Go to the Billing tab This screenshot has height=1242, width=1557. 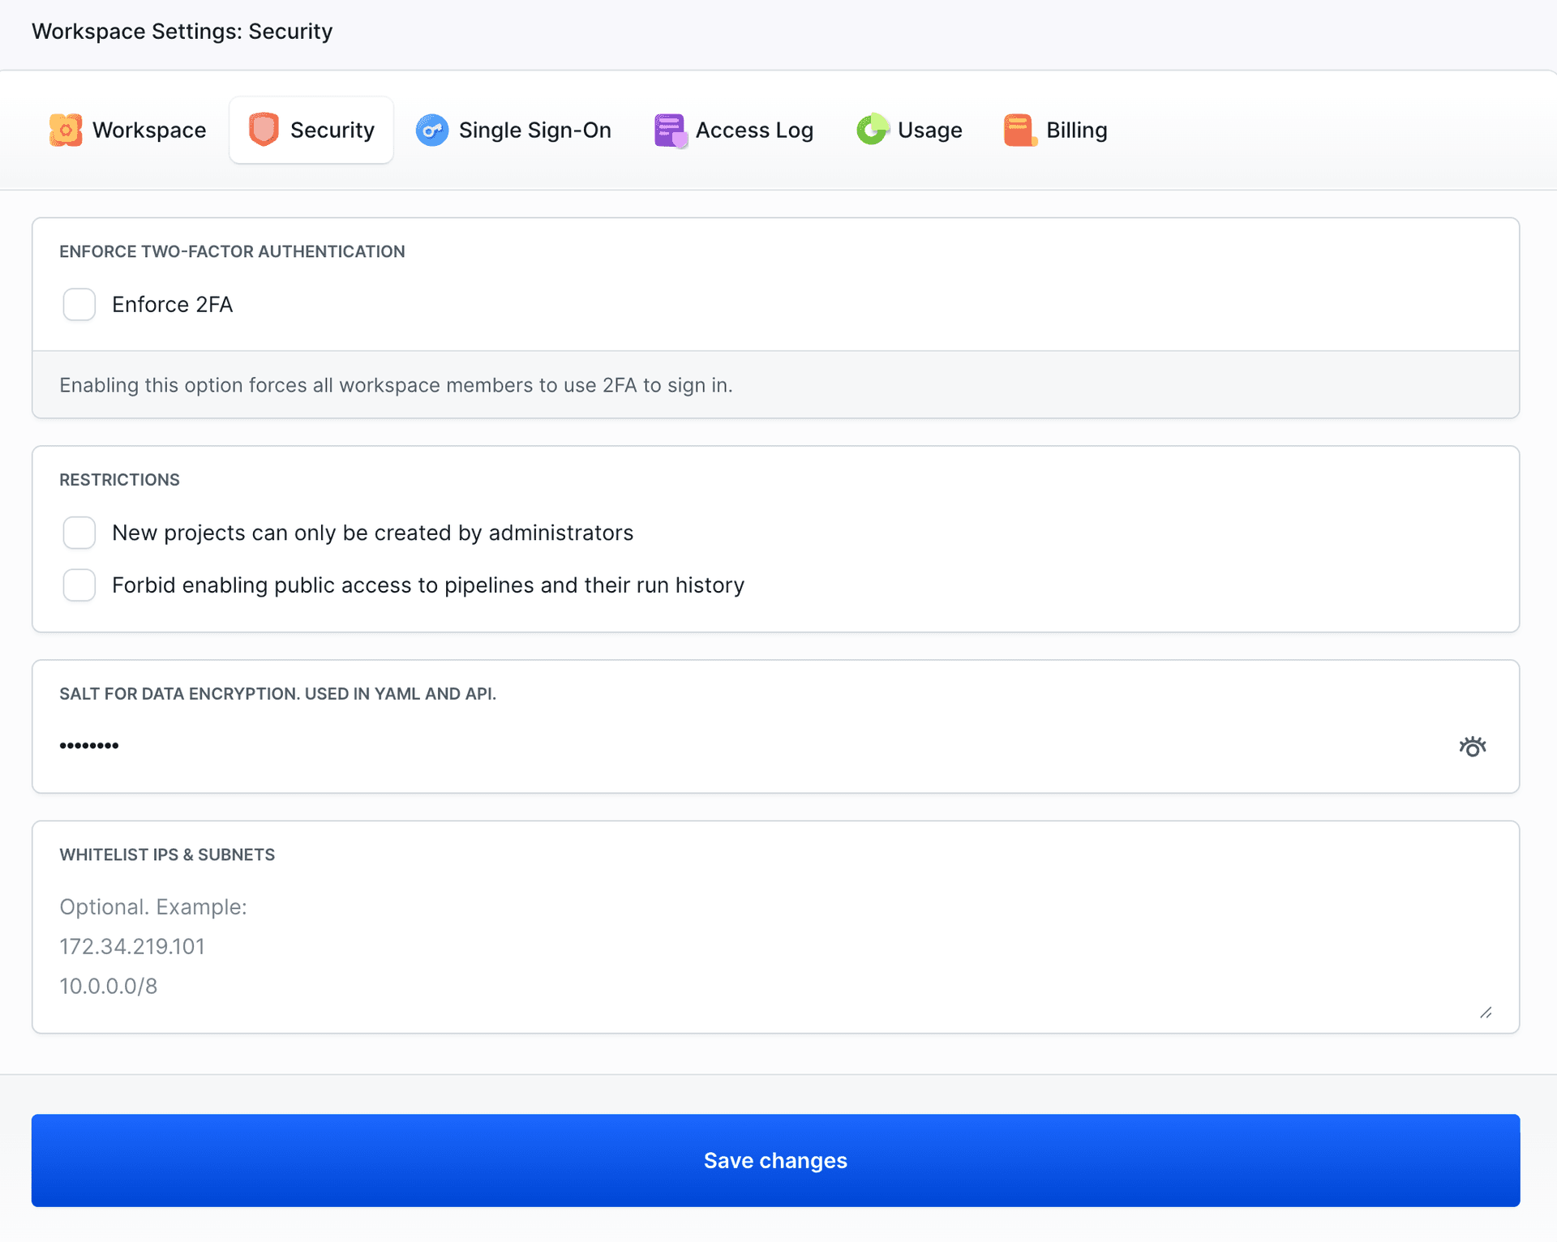click(x=1076, y=130)
